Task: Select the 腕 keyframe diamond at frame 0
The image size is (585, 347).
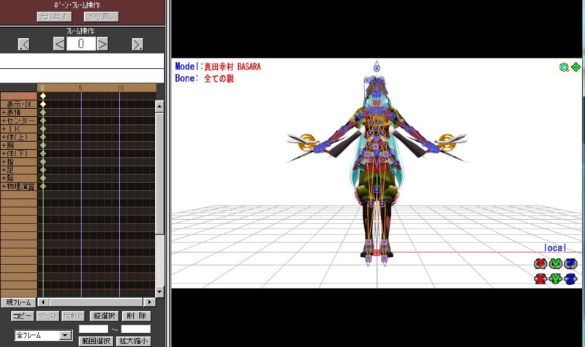Action: [x=43, y=145]
